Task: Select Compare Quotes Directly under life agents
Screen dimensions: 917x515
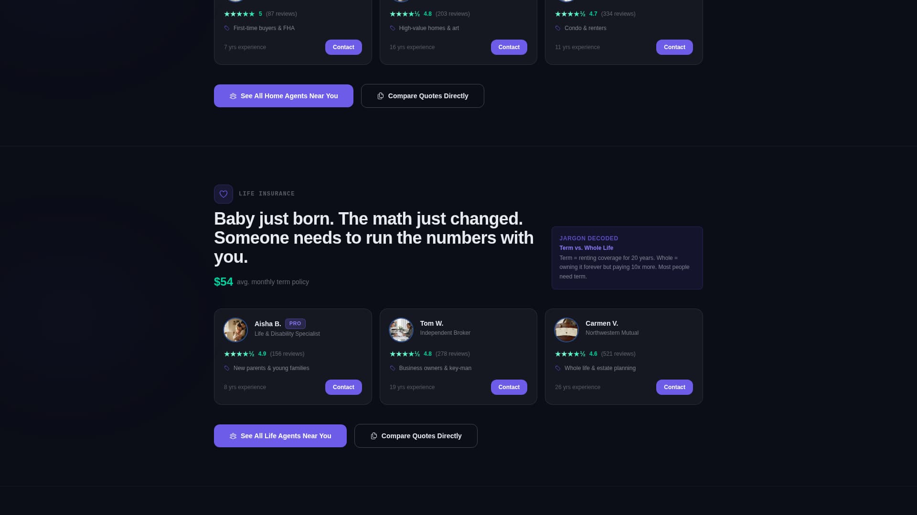Action: [x=416, y=435]
